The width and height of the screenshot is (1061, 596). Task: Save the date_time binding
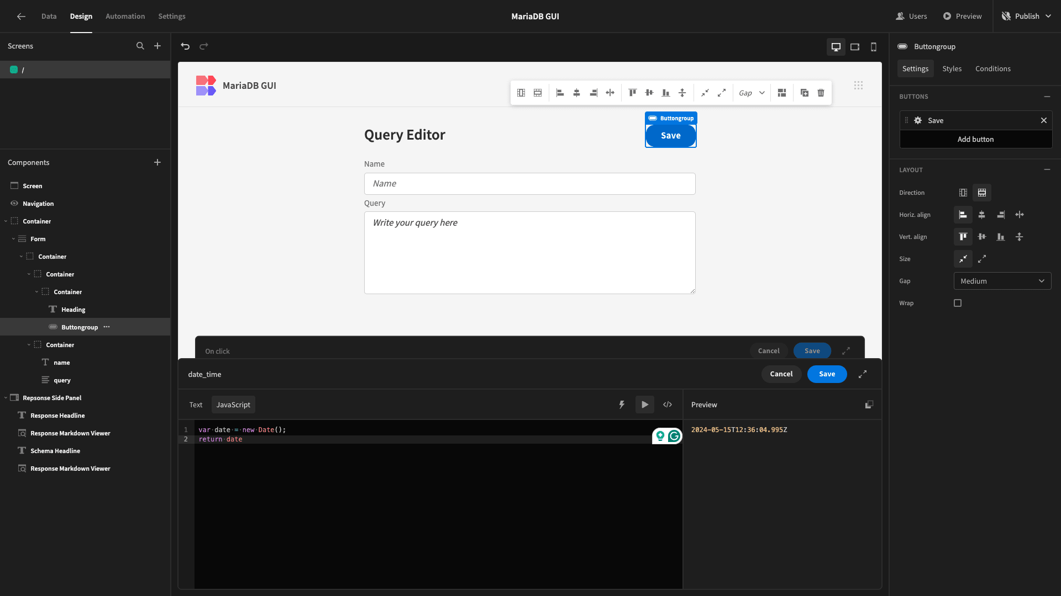click(x=827, y=374)
